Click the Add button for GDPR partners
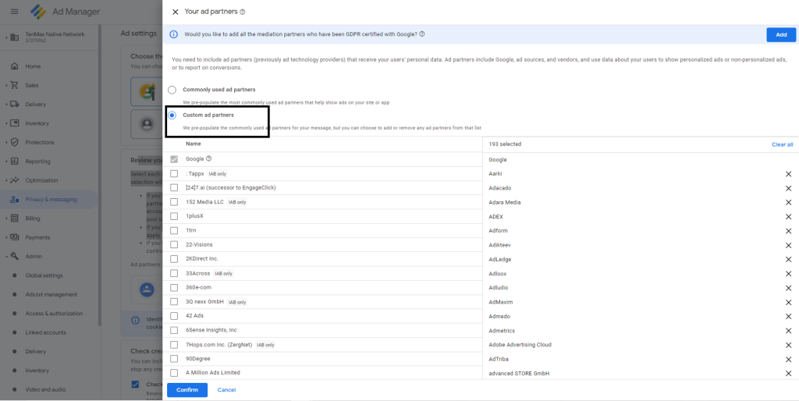 (781, 34)
